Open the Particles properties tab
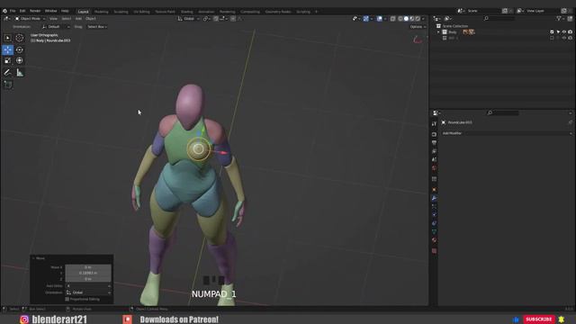Viewport: 576px width, 324px height. (x=434, y=206)
